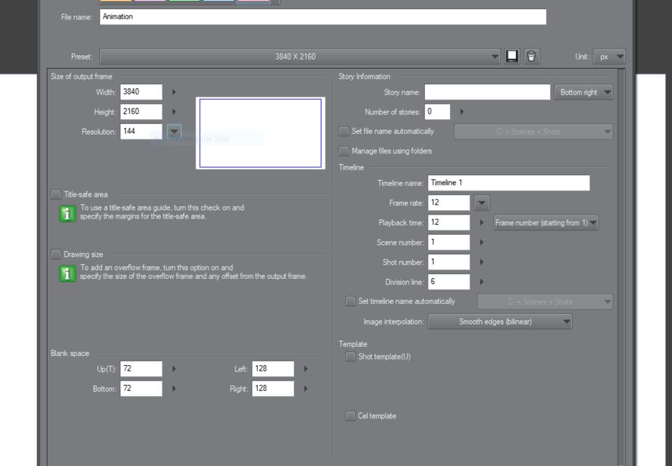Click the delete preset trash icon

click(x=532, y=57)
